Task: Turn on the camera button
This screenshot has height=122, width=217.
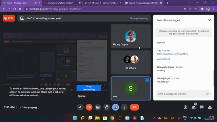Action: (x=89, y=107)
